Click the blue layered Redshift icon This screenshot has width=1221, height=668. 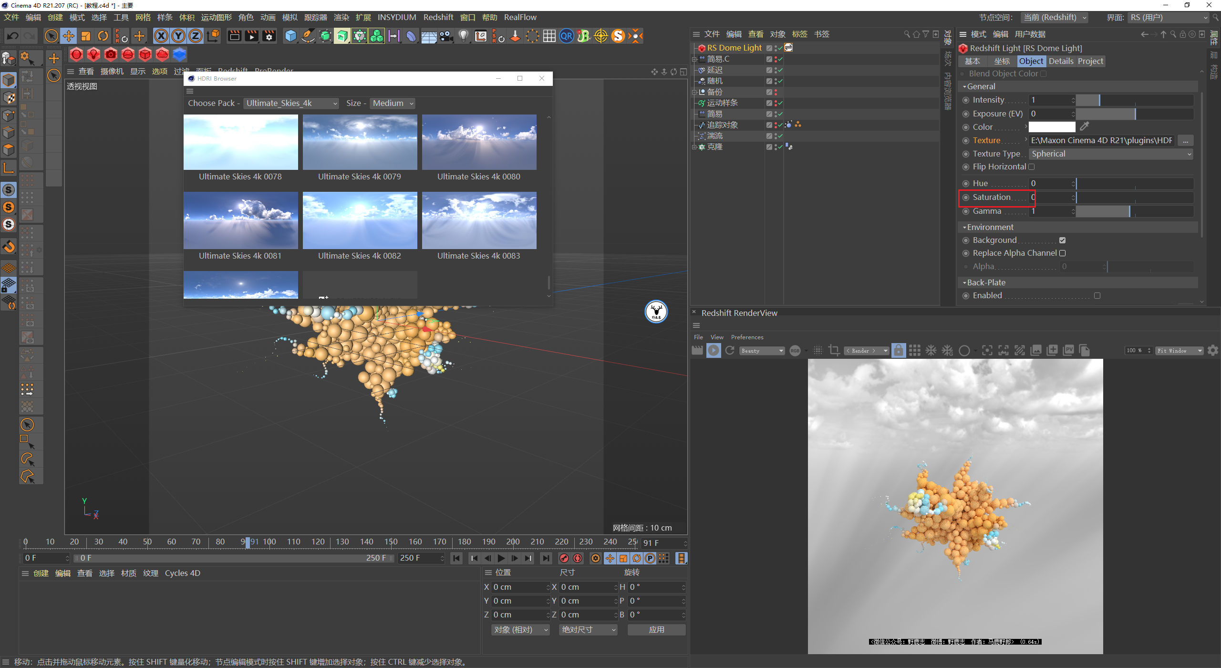tap(179, 54)
